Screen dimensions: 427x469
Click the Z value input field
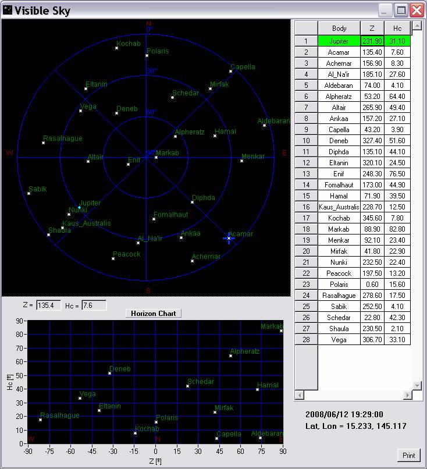[x=48, y=305]
